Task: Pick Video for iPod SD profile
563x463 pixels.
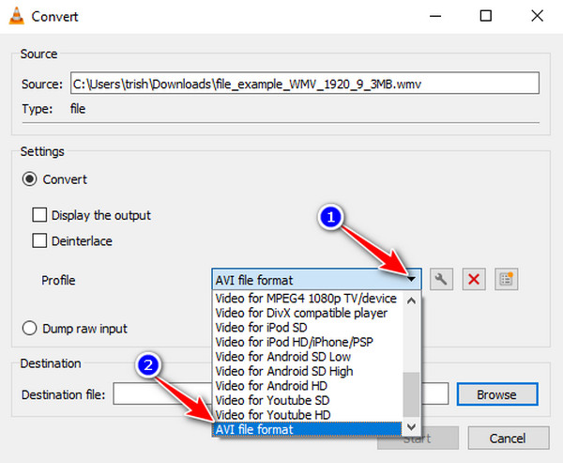Action: [x=308, y=328]
